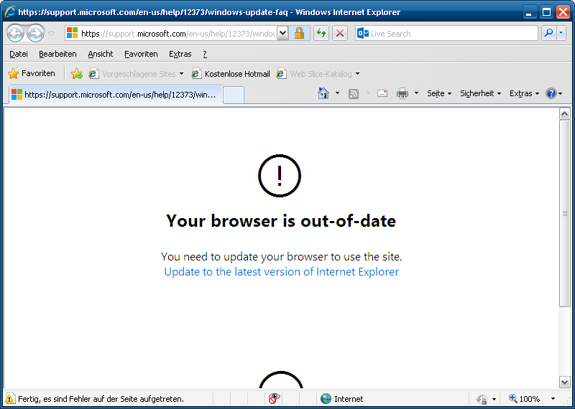575x409 pixels.
Task: Select the support.microsoft.com tab
Action: click(x=116, y=95)
